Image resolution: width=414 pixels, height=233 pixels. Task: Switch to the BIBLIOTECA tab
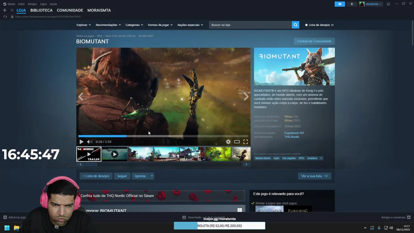[x=41, y=10]
